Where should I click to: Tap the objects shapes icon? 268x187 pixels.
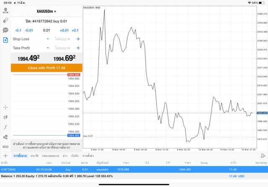coord(5,137)
